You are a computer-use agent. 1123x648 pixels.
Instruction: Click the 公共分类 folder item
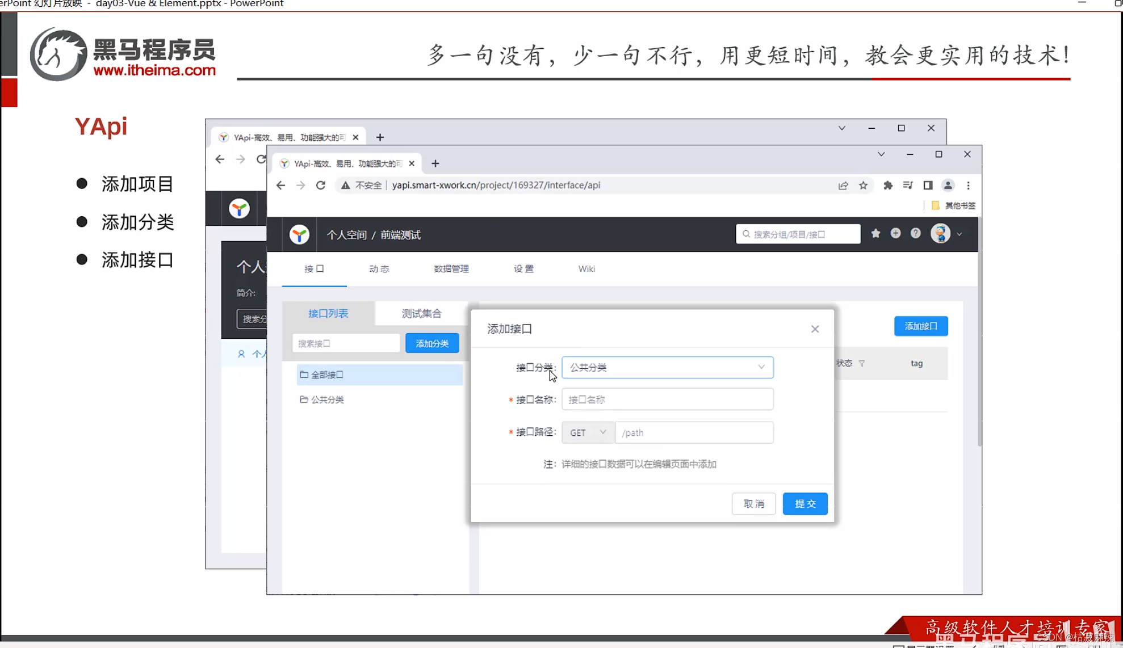pyautogui.click(x=328, y=399)
